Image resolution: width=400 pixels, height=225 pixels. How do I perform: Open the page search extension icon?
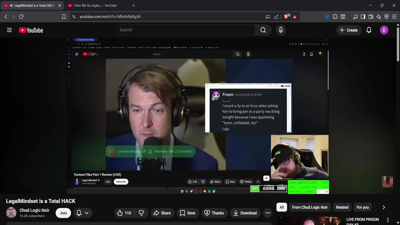(343, 17)
